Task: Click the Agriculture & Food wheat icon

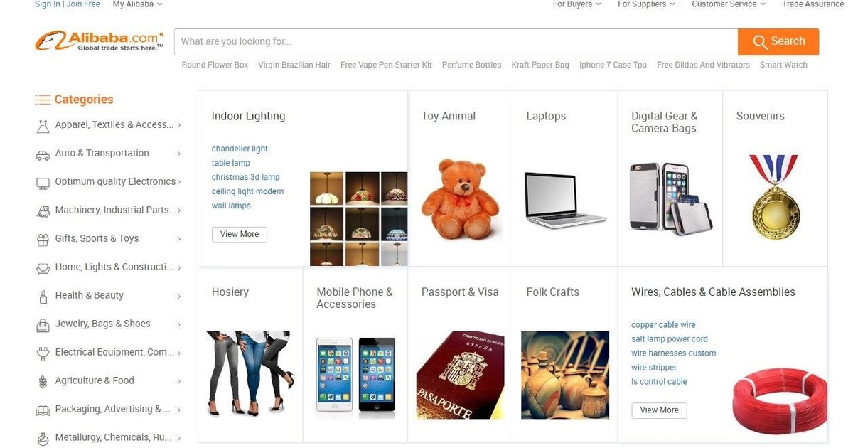Action: pyautogui.click(x=43, y=382)
